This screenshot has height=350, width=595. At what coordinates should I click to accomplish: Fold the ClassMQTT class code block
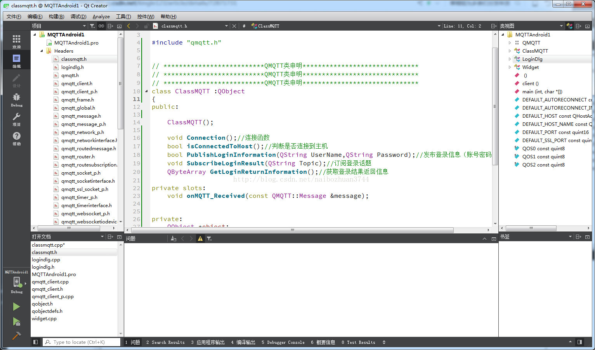146,91
